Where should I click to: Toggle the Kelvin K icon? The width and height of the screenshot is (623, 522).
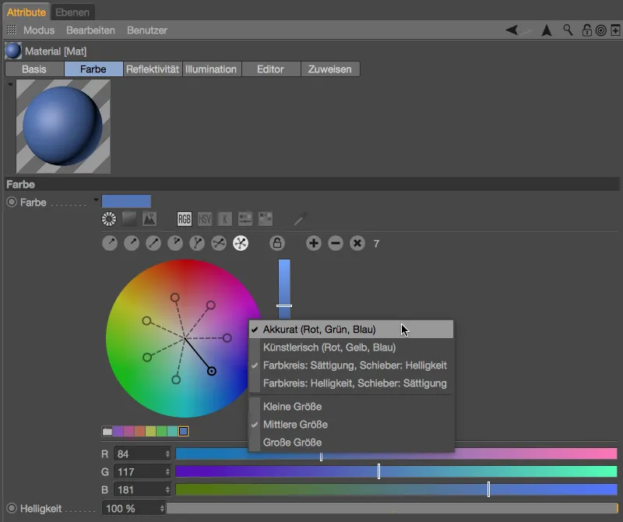[x=225, y=219]
